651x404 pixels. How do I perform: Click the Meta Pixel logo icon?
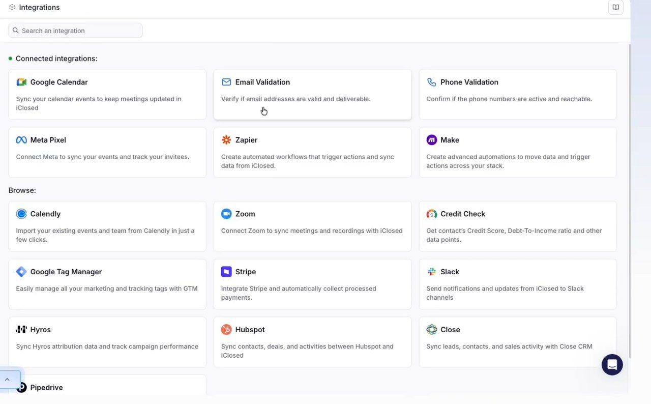(x=21, y=140)
